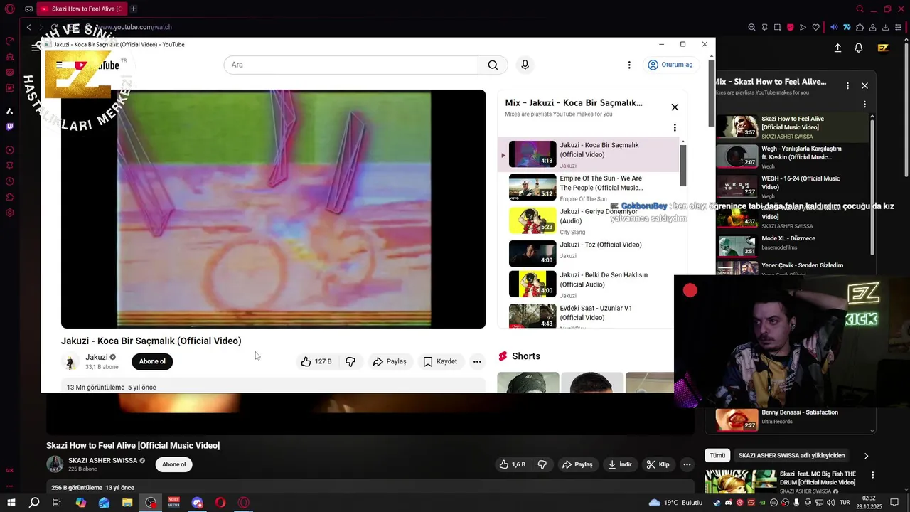Dislike the Jakuzi - Koca Bir Saçmalık video

(350, 361)
